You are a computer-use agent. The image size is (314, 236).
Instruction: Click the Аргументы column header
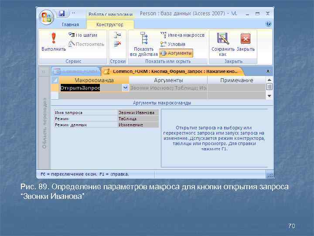168,80
